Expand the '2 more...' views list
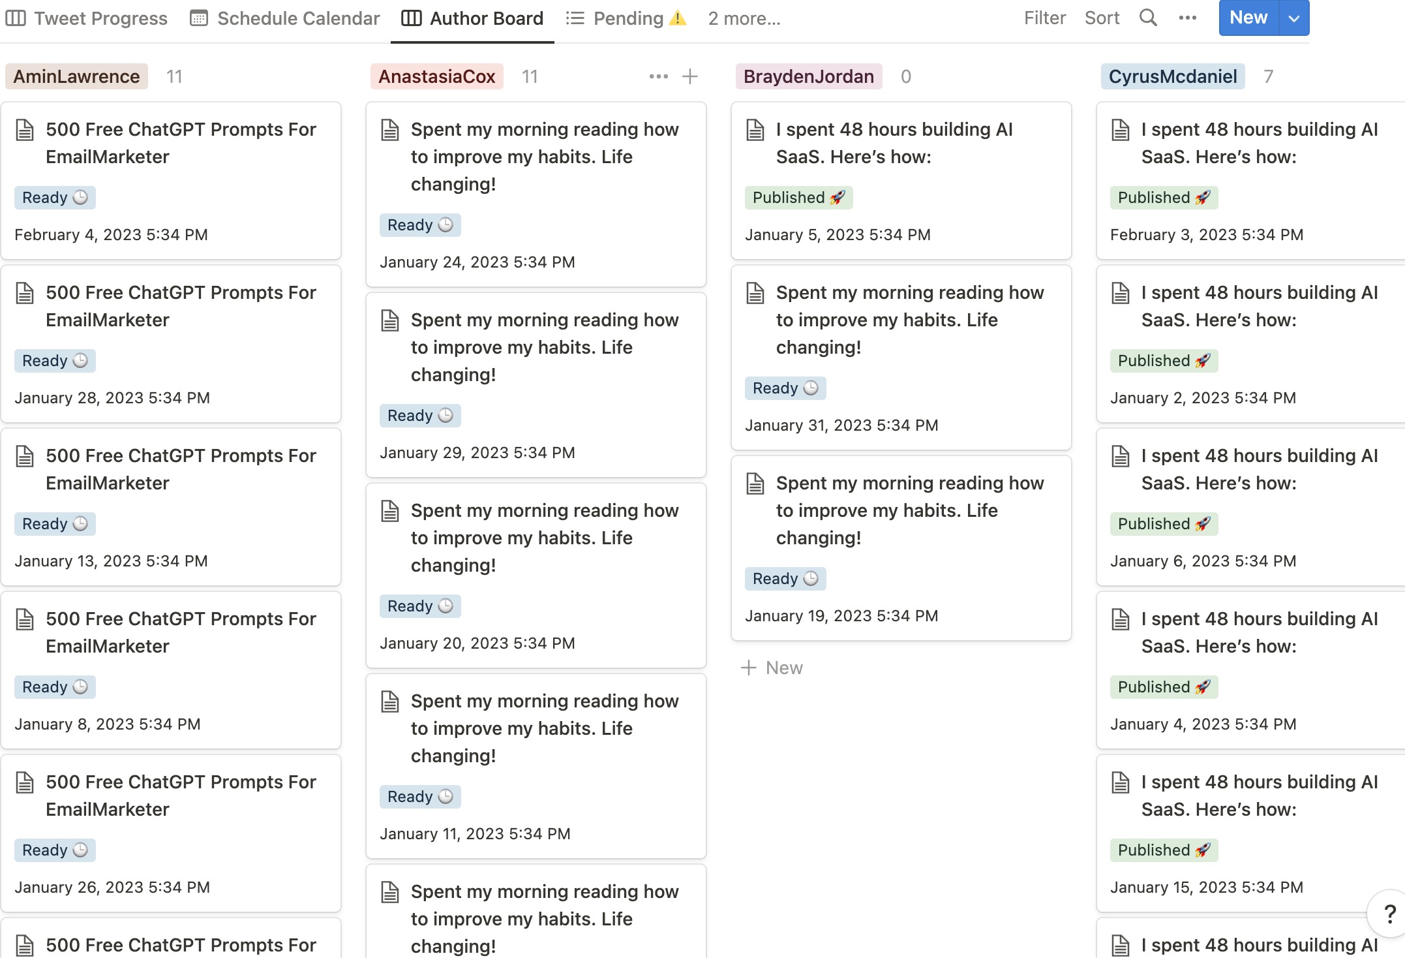The image size is (1405, 958). click(x=744, y=18)
